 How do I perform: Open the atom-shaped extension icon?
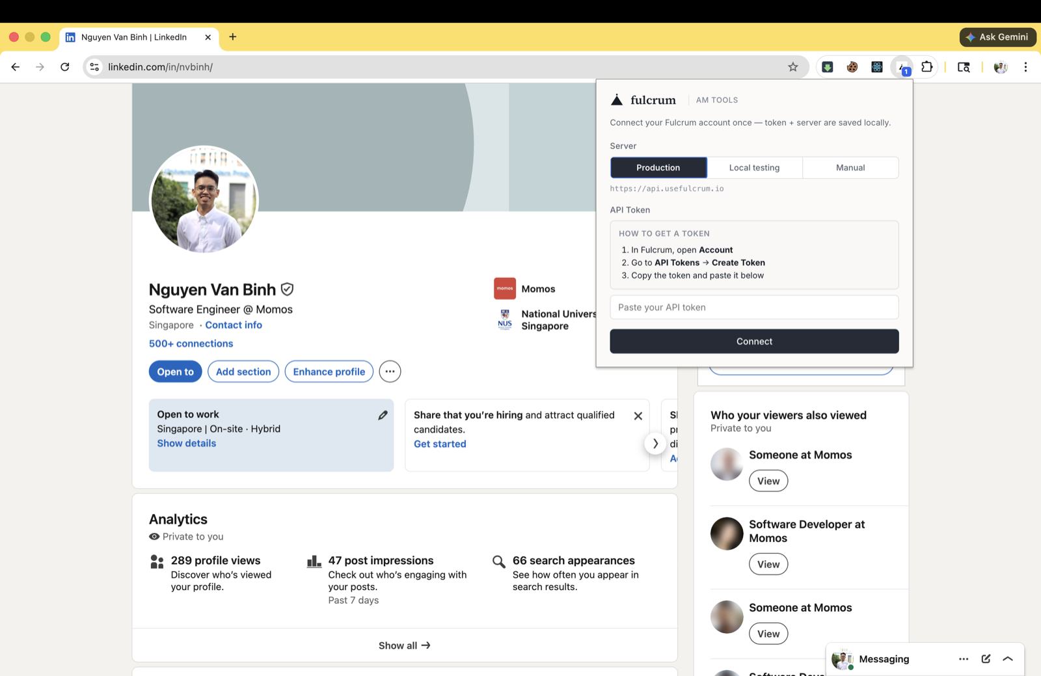[877, 67]
